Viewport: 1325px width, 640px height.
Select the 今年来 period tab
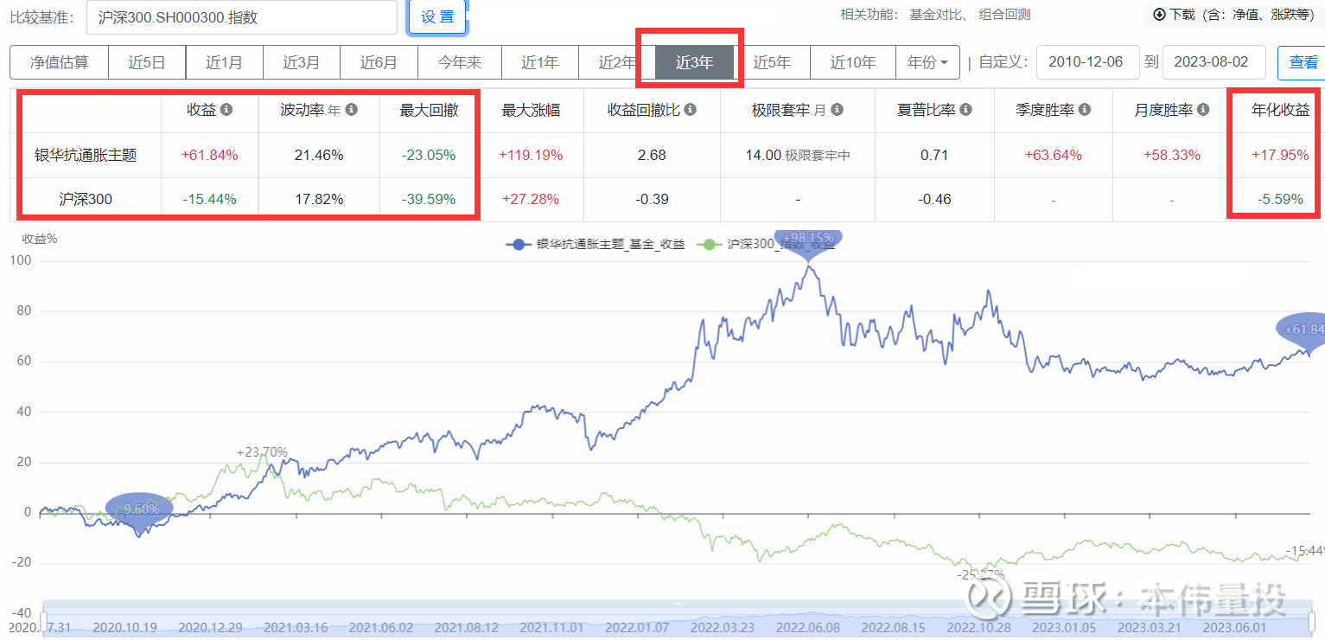(458, 62)
